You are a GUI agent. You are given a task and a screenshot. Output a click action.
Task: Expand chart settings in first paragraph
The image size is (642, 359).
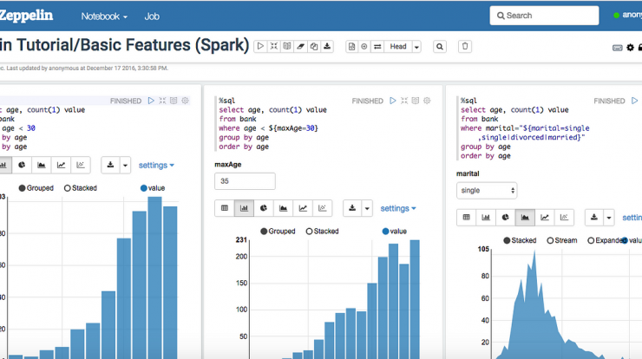pyautogui.click(x=156, y=166)
